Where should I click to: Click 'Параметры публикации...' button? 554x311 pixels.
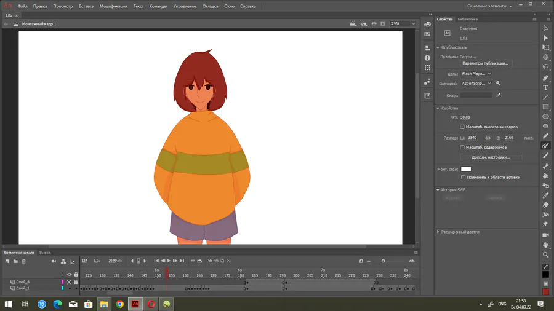[x=486, y=63]
